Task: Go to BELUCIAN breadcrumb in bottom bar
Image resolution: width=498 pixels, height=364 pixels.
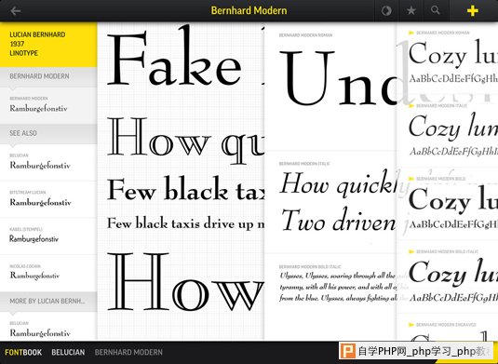Action: pos(68,352)
